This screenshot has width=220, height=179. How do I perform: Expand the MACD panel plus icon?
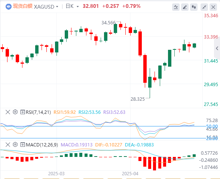[22, 145]
